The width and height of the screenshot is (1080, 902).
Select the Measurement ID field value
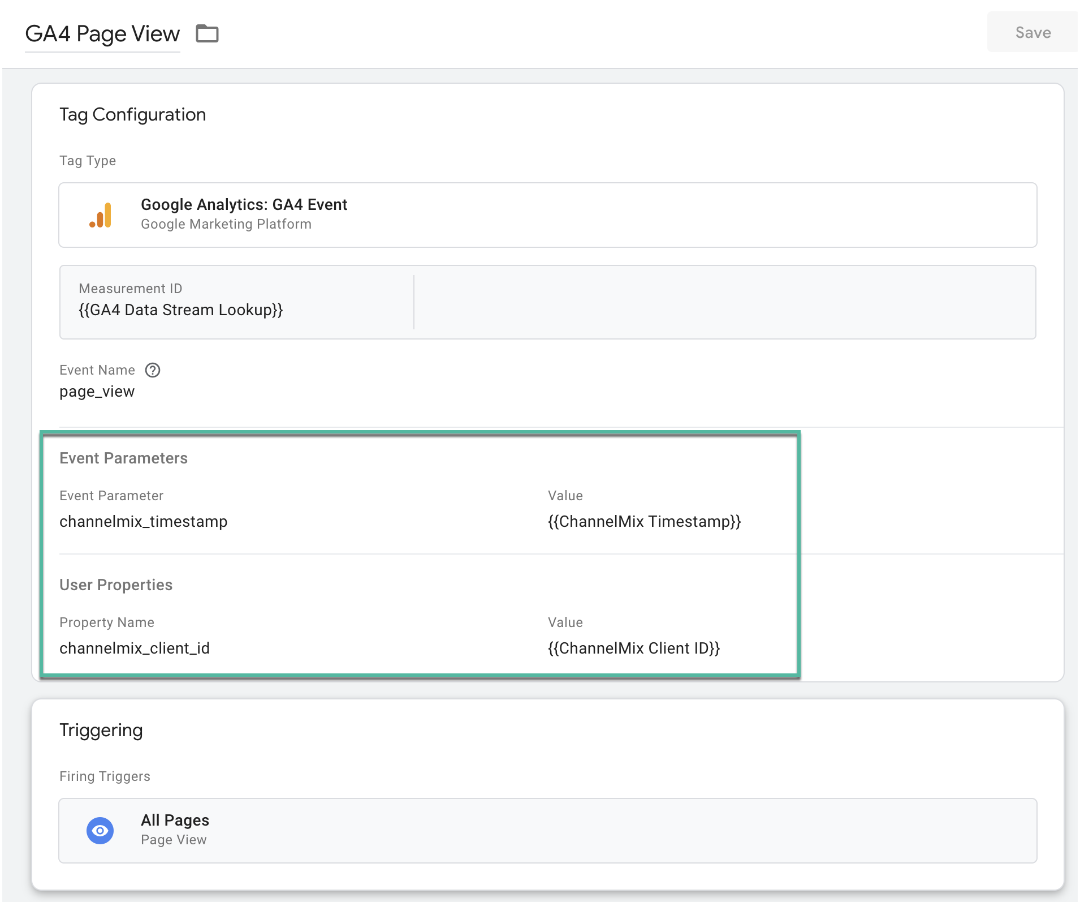pyautogui.click(x=180, y=310)
